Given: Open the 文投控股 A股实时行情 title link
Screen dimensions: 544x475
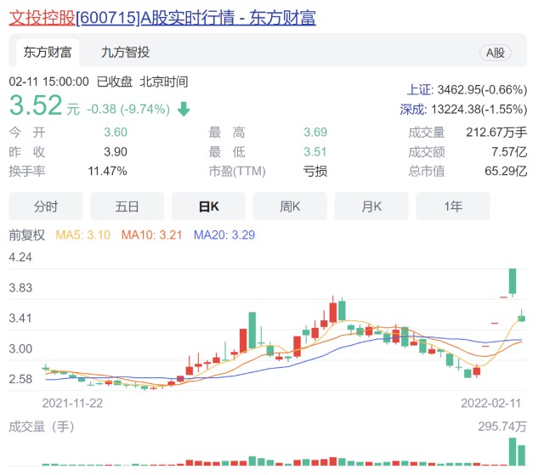Looking at the screenshot, I should point(162,17).
